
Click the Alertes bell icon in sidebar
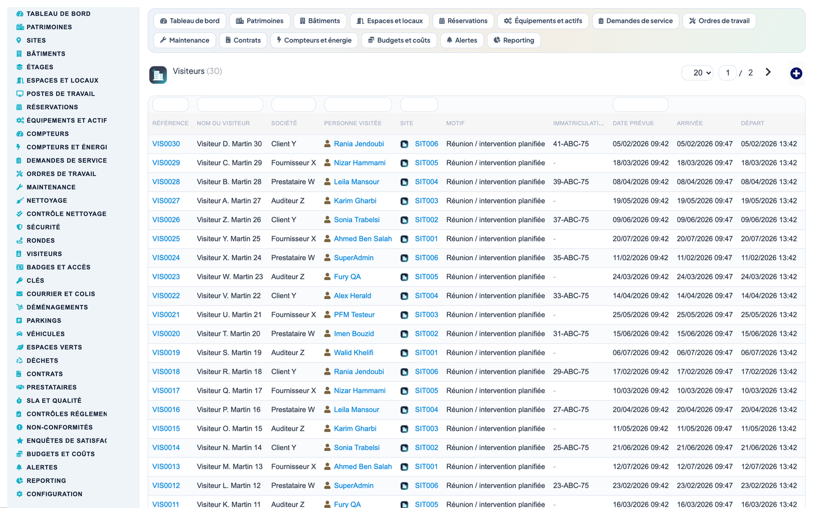(x=19, y=467)
